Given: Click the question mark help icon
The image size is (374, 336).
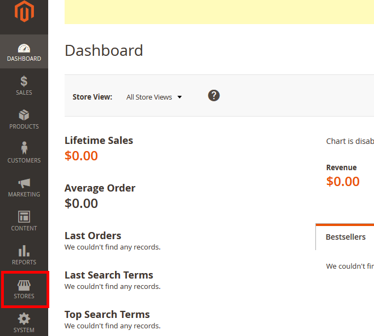Looking at the screenshot, I should (x=214, y=95).
